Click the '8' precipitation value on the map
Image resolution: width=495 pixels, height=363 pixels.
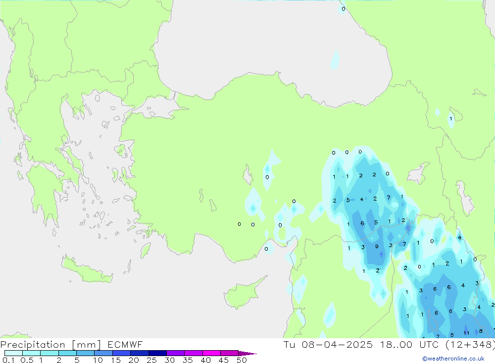click(481, 331)
